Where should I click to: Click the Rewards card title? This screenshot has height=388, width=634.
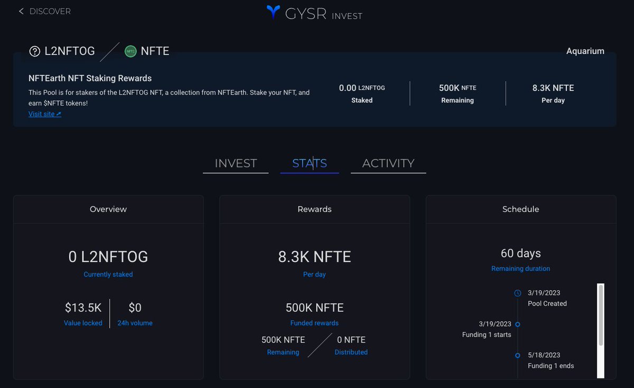[314, 209]
